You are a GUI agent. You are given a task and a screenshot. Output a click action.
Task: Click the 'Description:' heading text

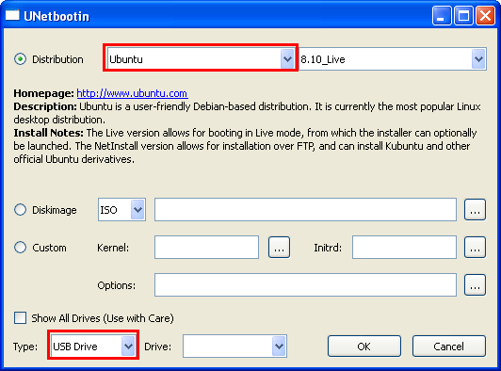[x=45, y=106]
